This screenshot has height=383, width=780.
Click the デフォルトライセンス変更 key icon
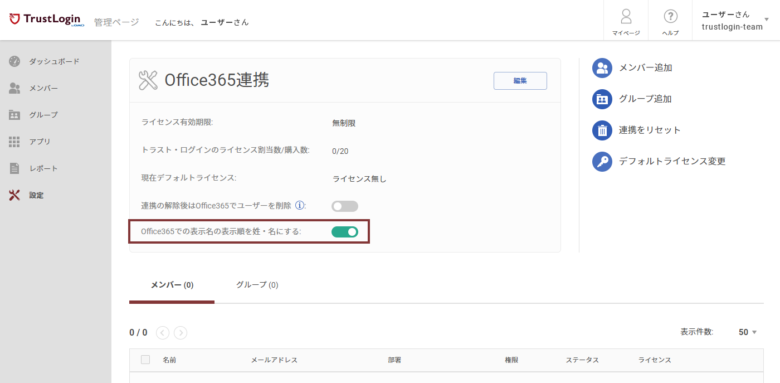point(602,161)
